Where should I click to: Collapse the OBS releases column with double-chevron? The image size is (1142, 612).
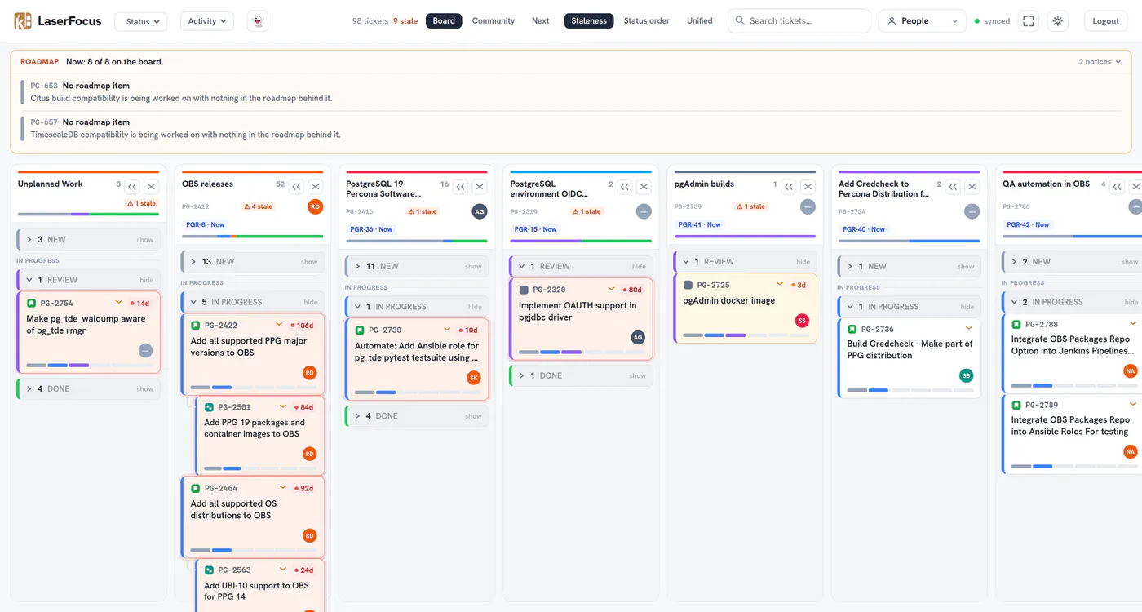[x=297, y=187]
